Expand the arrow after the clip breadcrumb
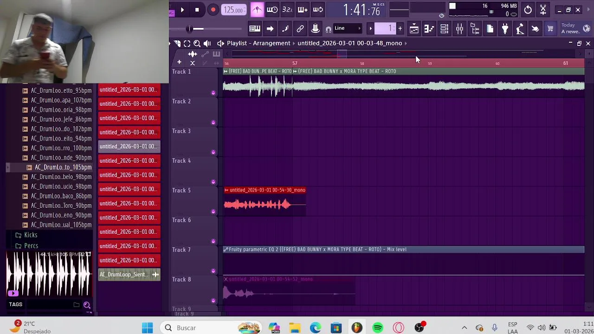 [406, 43]
